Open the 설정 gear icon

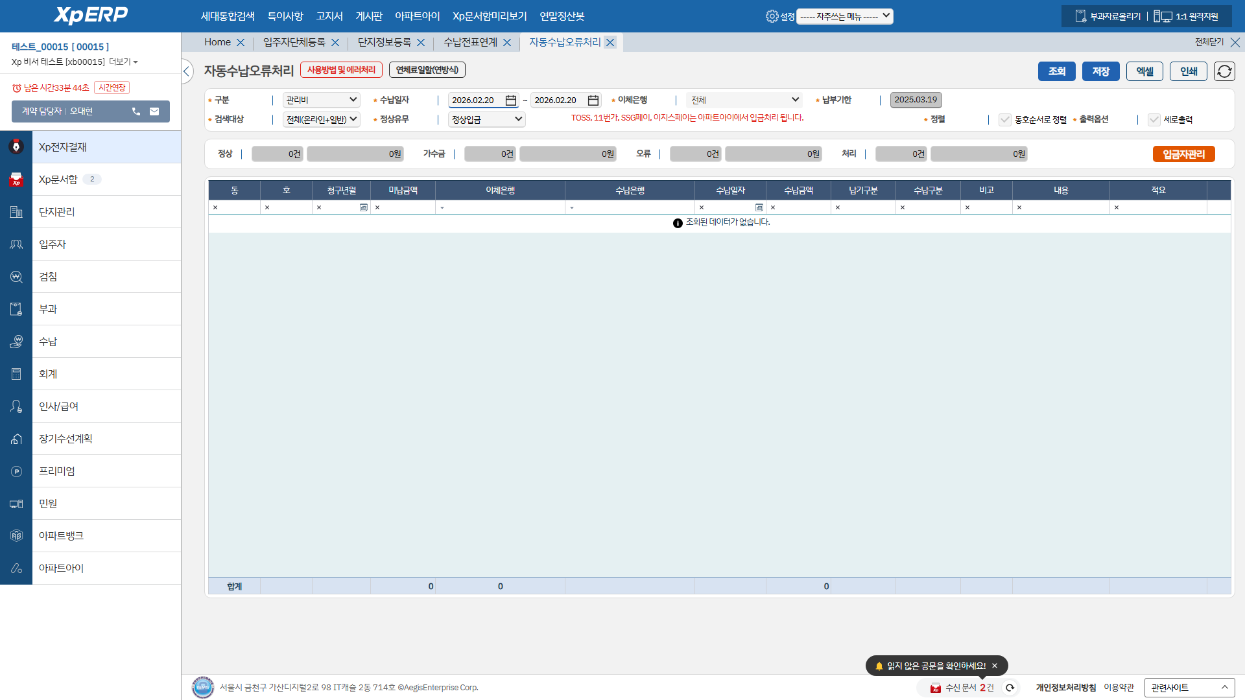coord(772,16)
